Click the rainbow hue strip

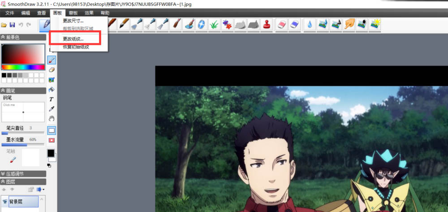pos(23,67)
